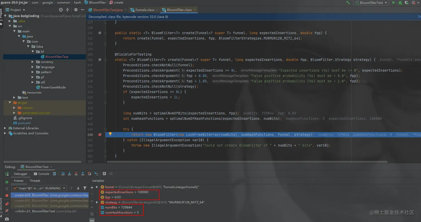This screenshot has height=222, width=421.
Task: Click the Step Out debug icon
Action: 83,174
